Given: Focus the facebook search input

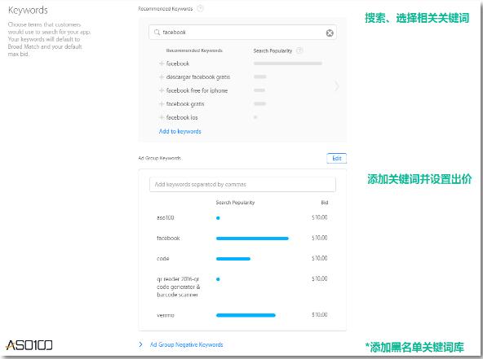Looking at the screenshot, I should click(242, 33).
